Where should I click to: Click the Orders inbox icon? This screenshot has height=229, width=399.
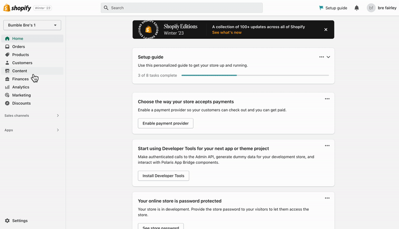tap(7, 47)
